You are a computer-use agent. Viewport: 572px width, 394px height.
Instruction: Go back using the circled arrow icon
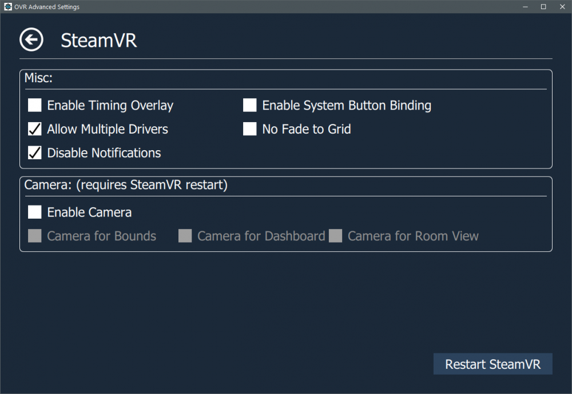click(31, 39)
